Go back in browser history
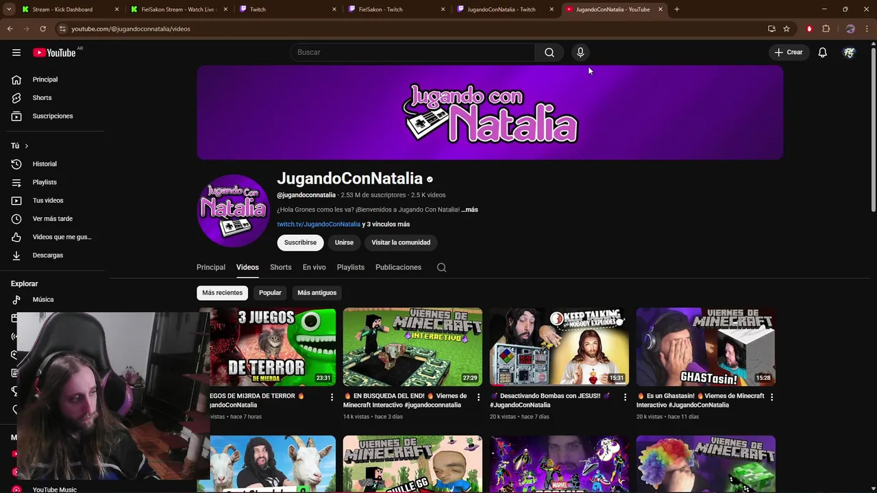Screen dimensions: 877x493 (10, 29)
